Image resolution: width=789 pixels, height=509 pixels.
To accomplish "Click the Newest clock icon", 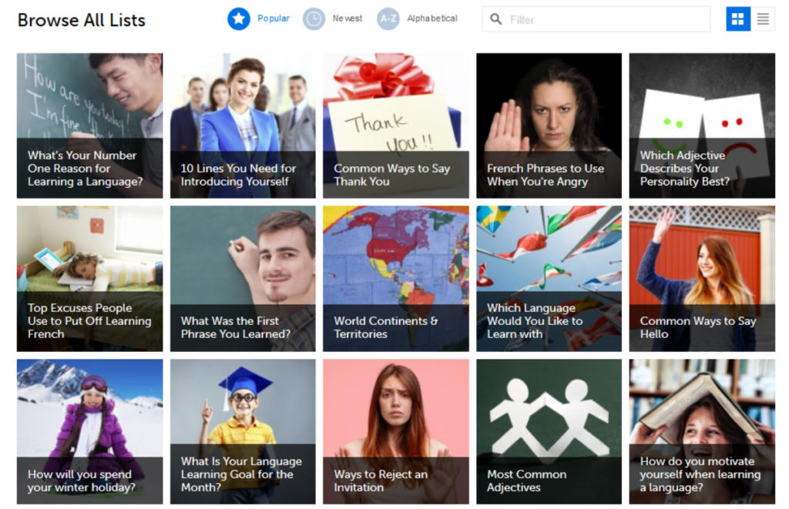I will tap(314, 19).
